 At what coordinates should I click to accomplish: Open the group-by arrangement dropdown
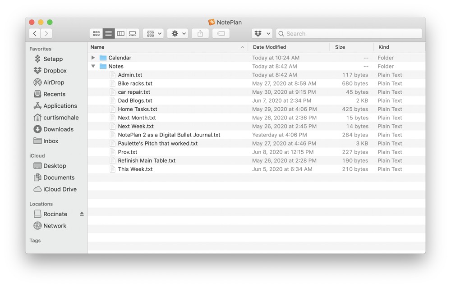point(153,34)
